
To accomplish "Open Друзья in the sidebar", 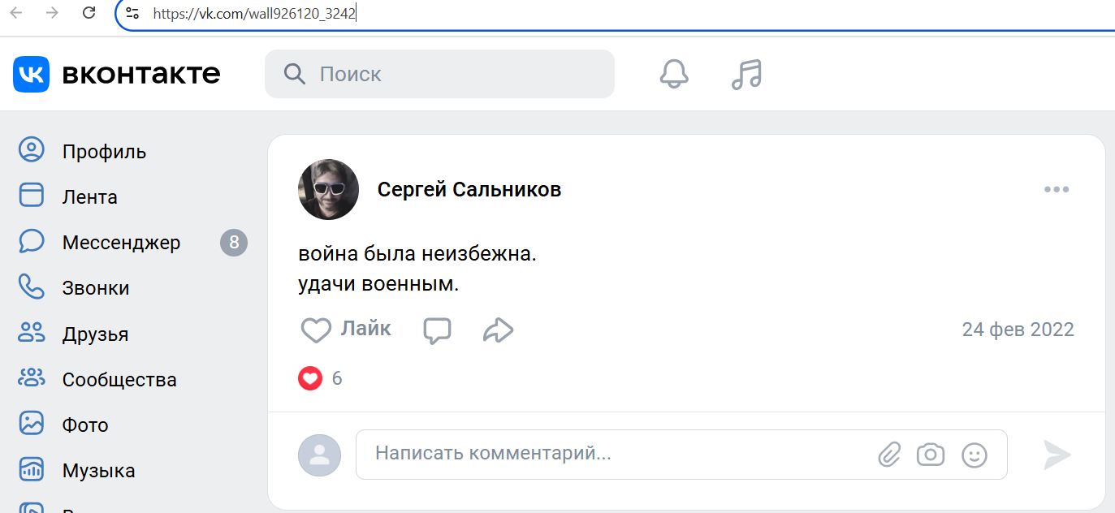I will (x=95, y=334).
